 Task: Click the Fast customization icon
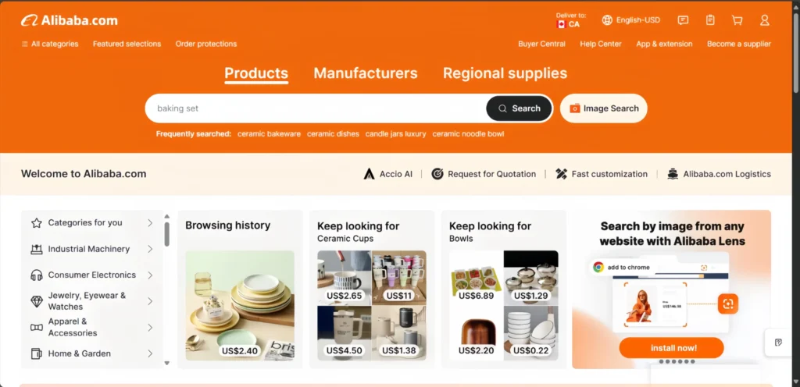coord(561,174)
